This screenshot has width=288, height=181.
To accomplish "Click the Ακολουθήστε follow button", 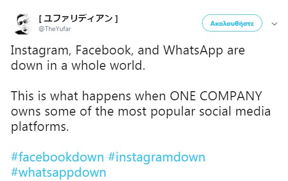I will [232, 23].
